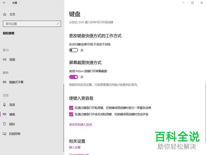Toggle underline access keys switch
206x155 pixels.
(x=73, y=50)
